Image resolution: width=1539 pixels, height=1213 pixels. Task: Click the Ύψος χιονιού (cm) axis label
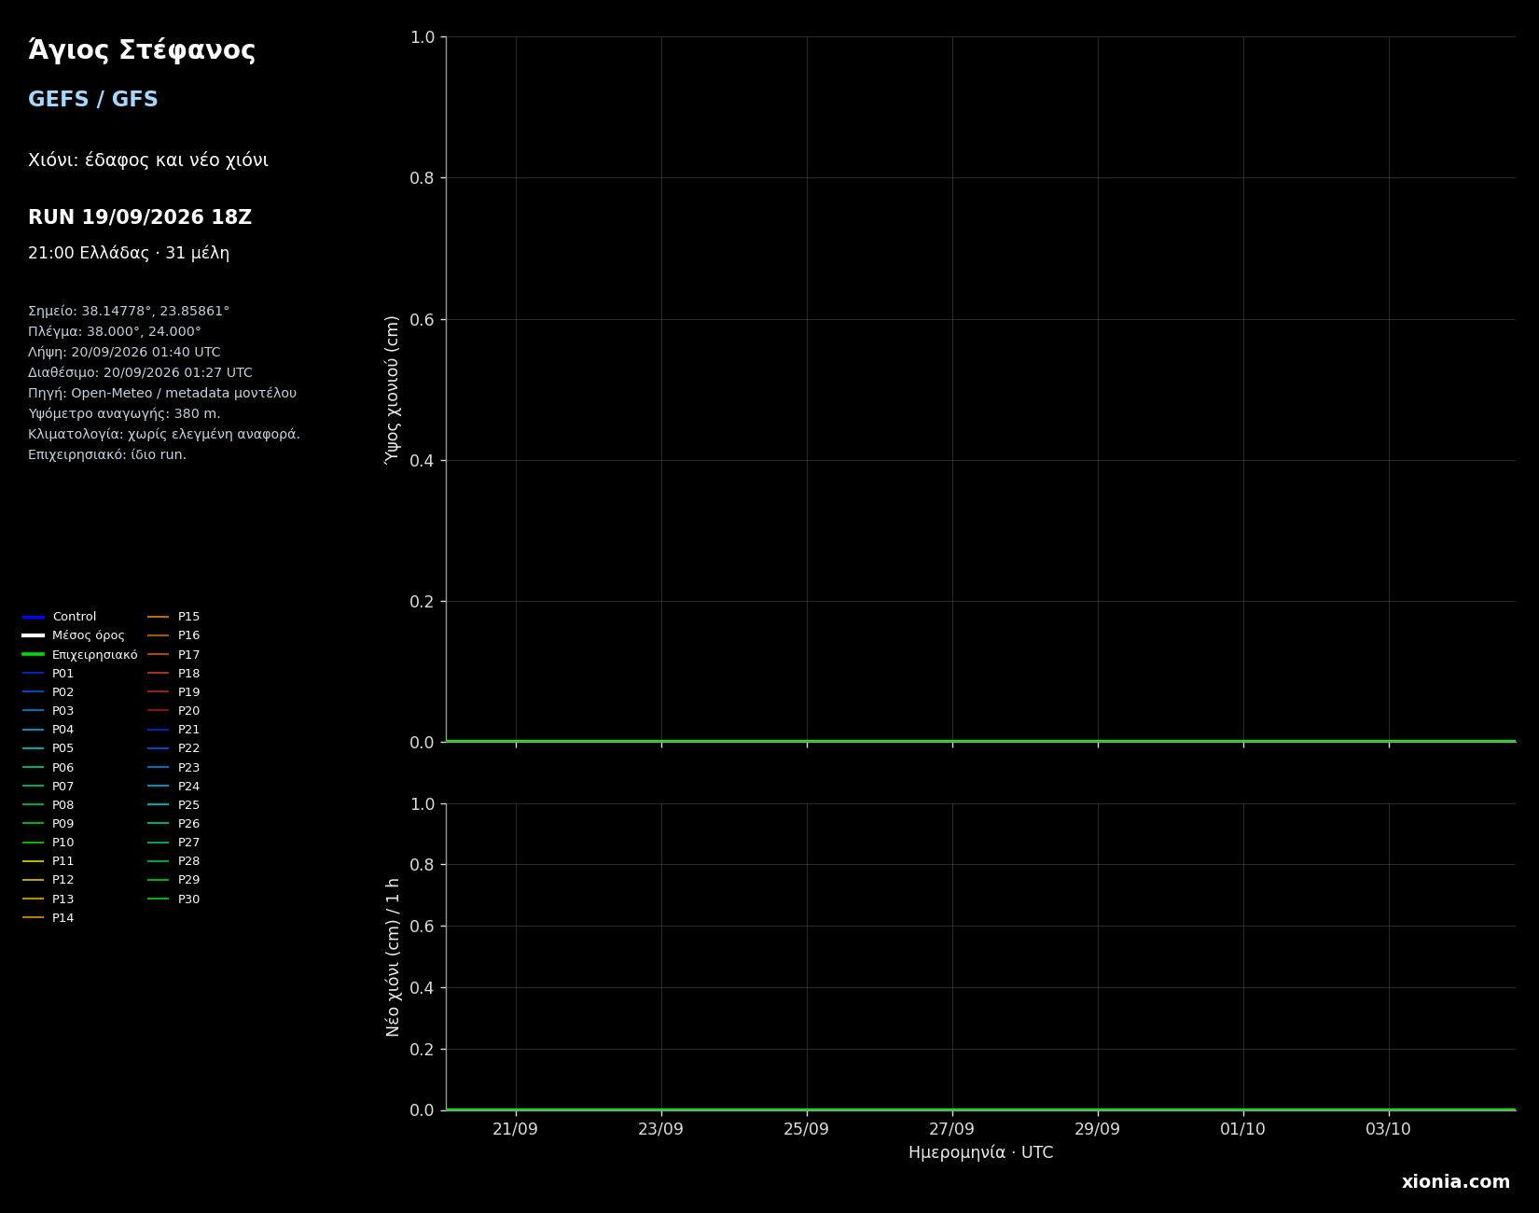(x=393, y=389)
